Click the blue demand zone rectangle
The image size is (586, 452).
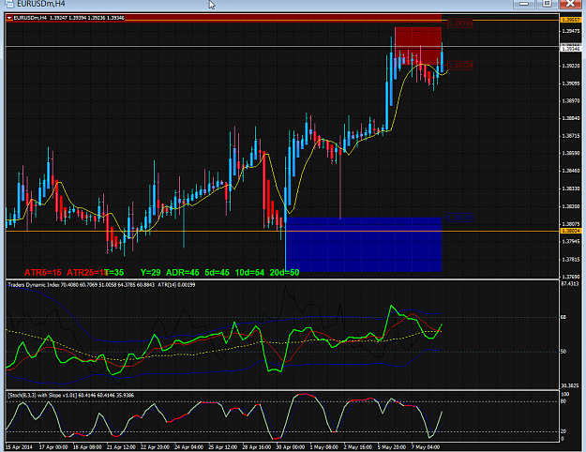tap(363, 245)
